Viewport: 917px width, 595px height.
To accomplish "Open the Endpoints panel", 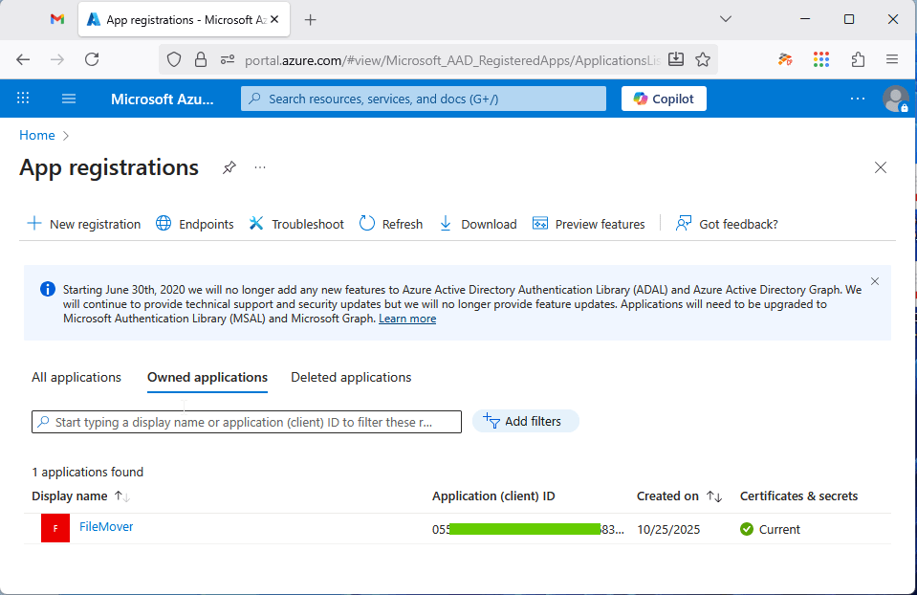I will click(x=194, y=223).
